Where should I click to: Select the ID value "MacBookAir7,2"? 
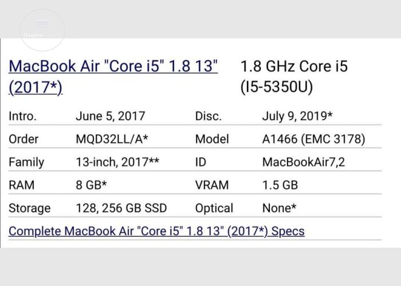[304, 162]
